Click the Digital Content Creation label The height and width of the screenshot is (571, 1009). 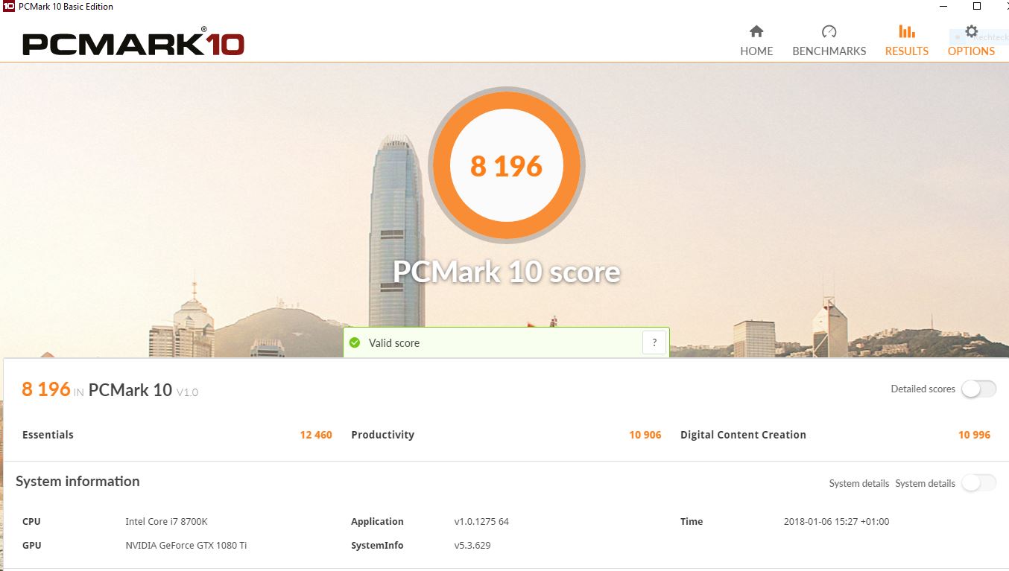[x=743, y=435]
